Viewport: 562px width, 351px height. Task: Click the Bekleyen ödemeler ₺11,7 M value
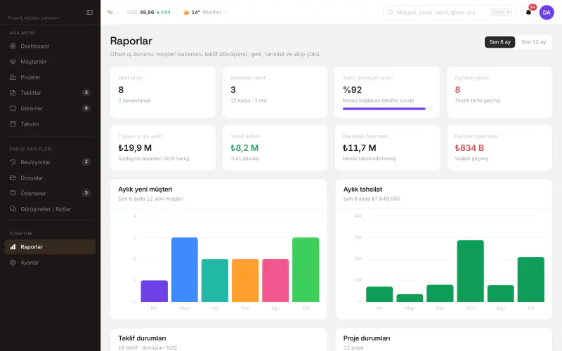[360, 147]
